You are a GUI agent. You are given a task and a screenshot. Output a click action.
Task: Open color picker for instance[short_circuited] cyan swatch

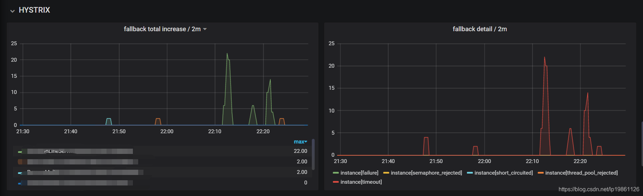coord(470,173)
